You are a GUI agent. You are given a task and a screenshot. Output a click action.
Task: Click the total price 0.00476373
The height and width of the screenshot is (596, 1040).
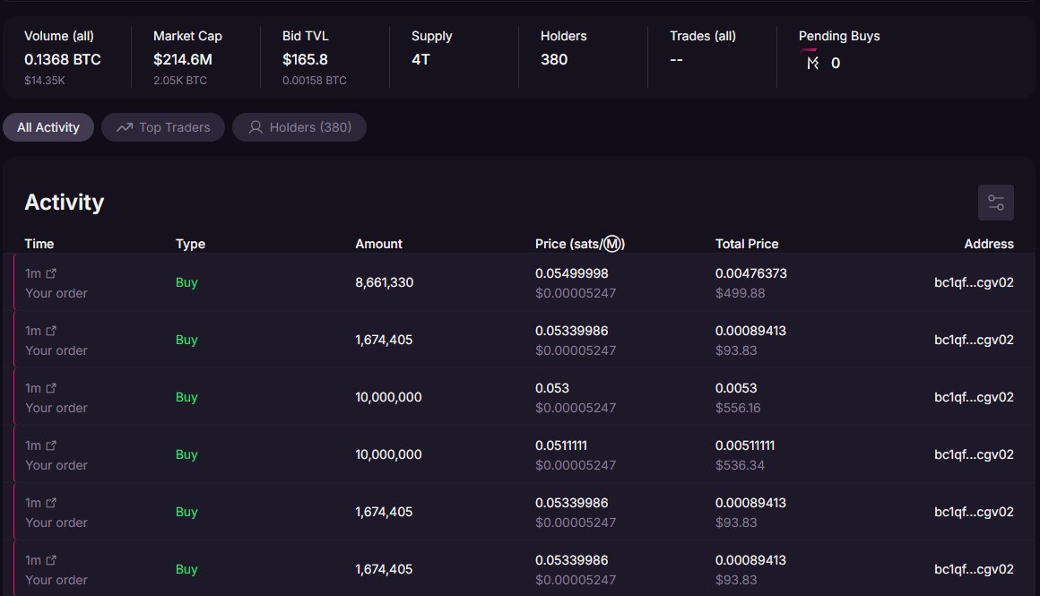click(750, 273)
